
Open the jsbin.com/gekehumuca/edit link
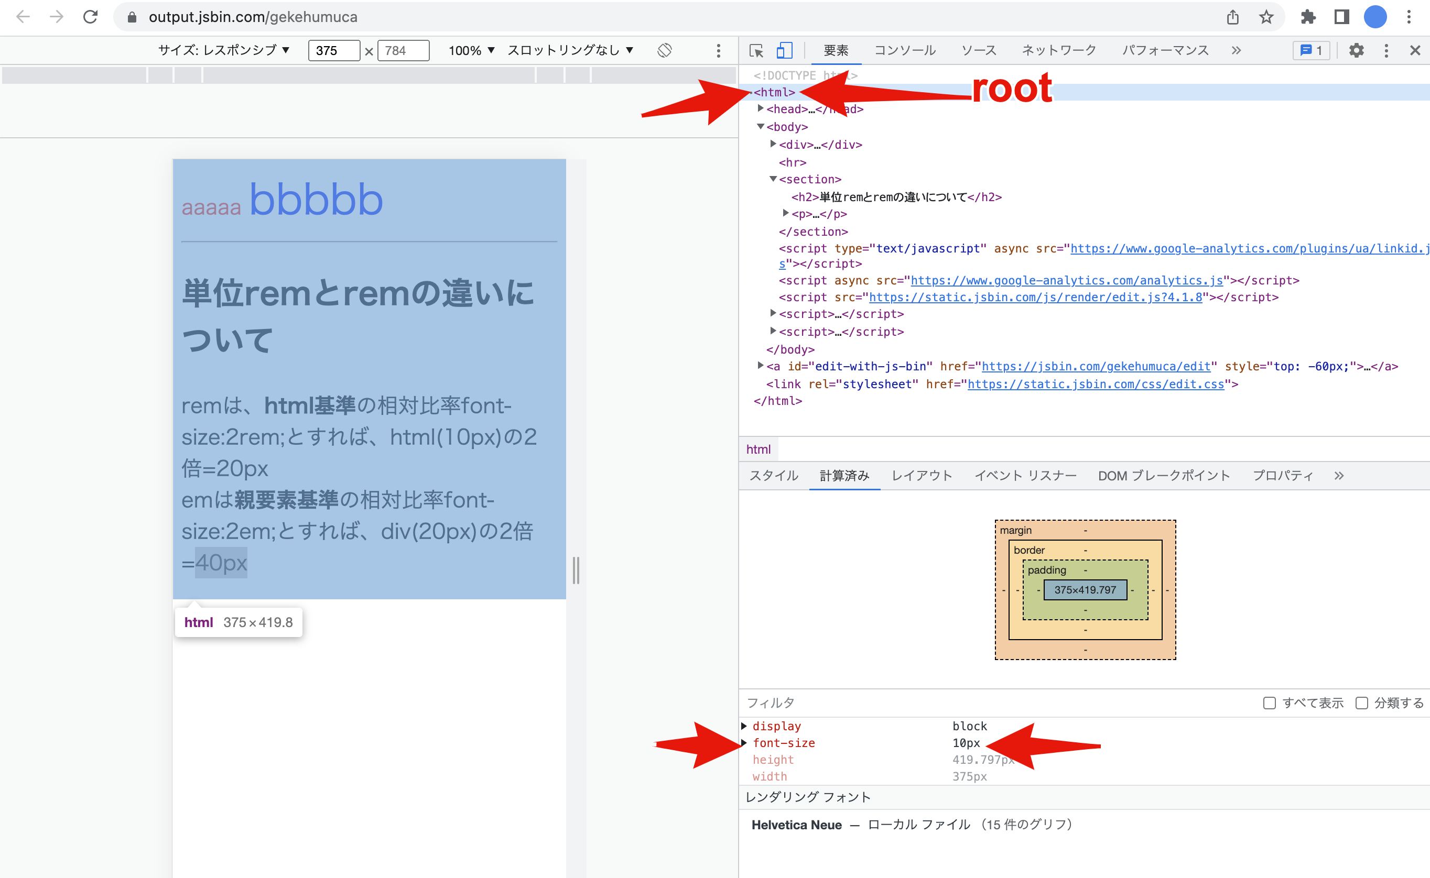click(x=1096, y=366)
